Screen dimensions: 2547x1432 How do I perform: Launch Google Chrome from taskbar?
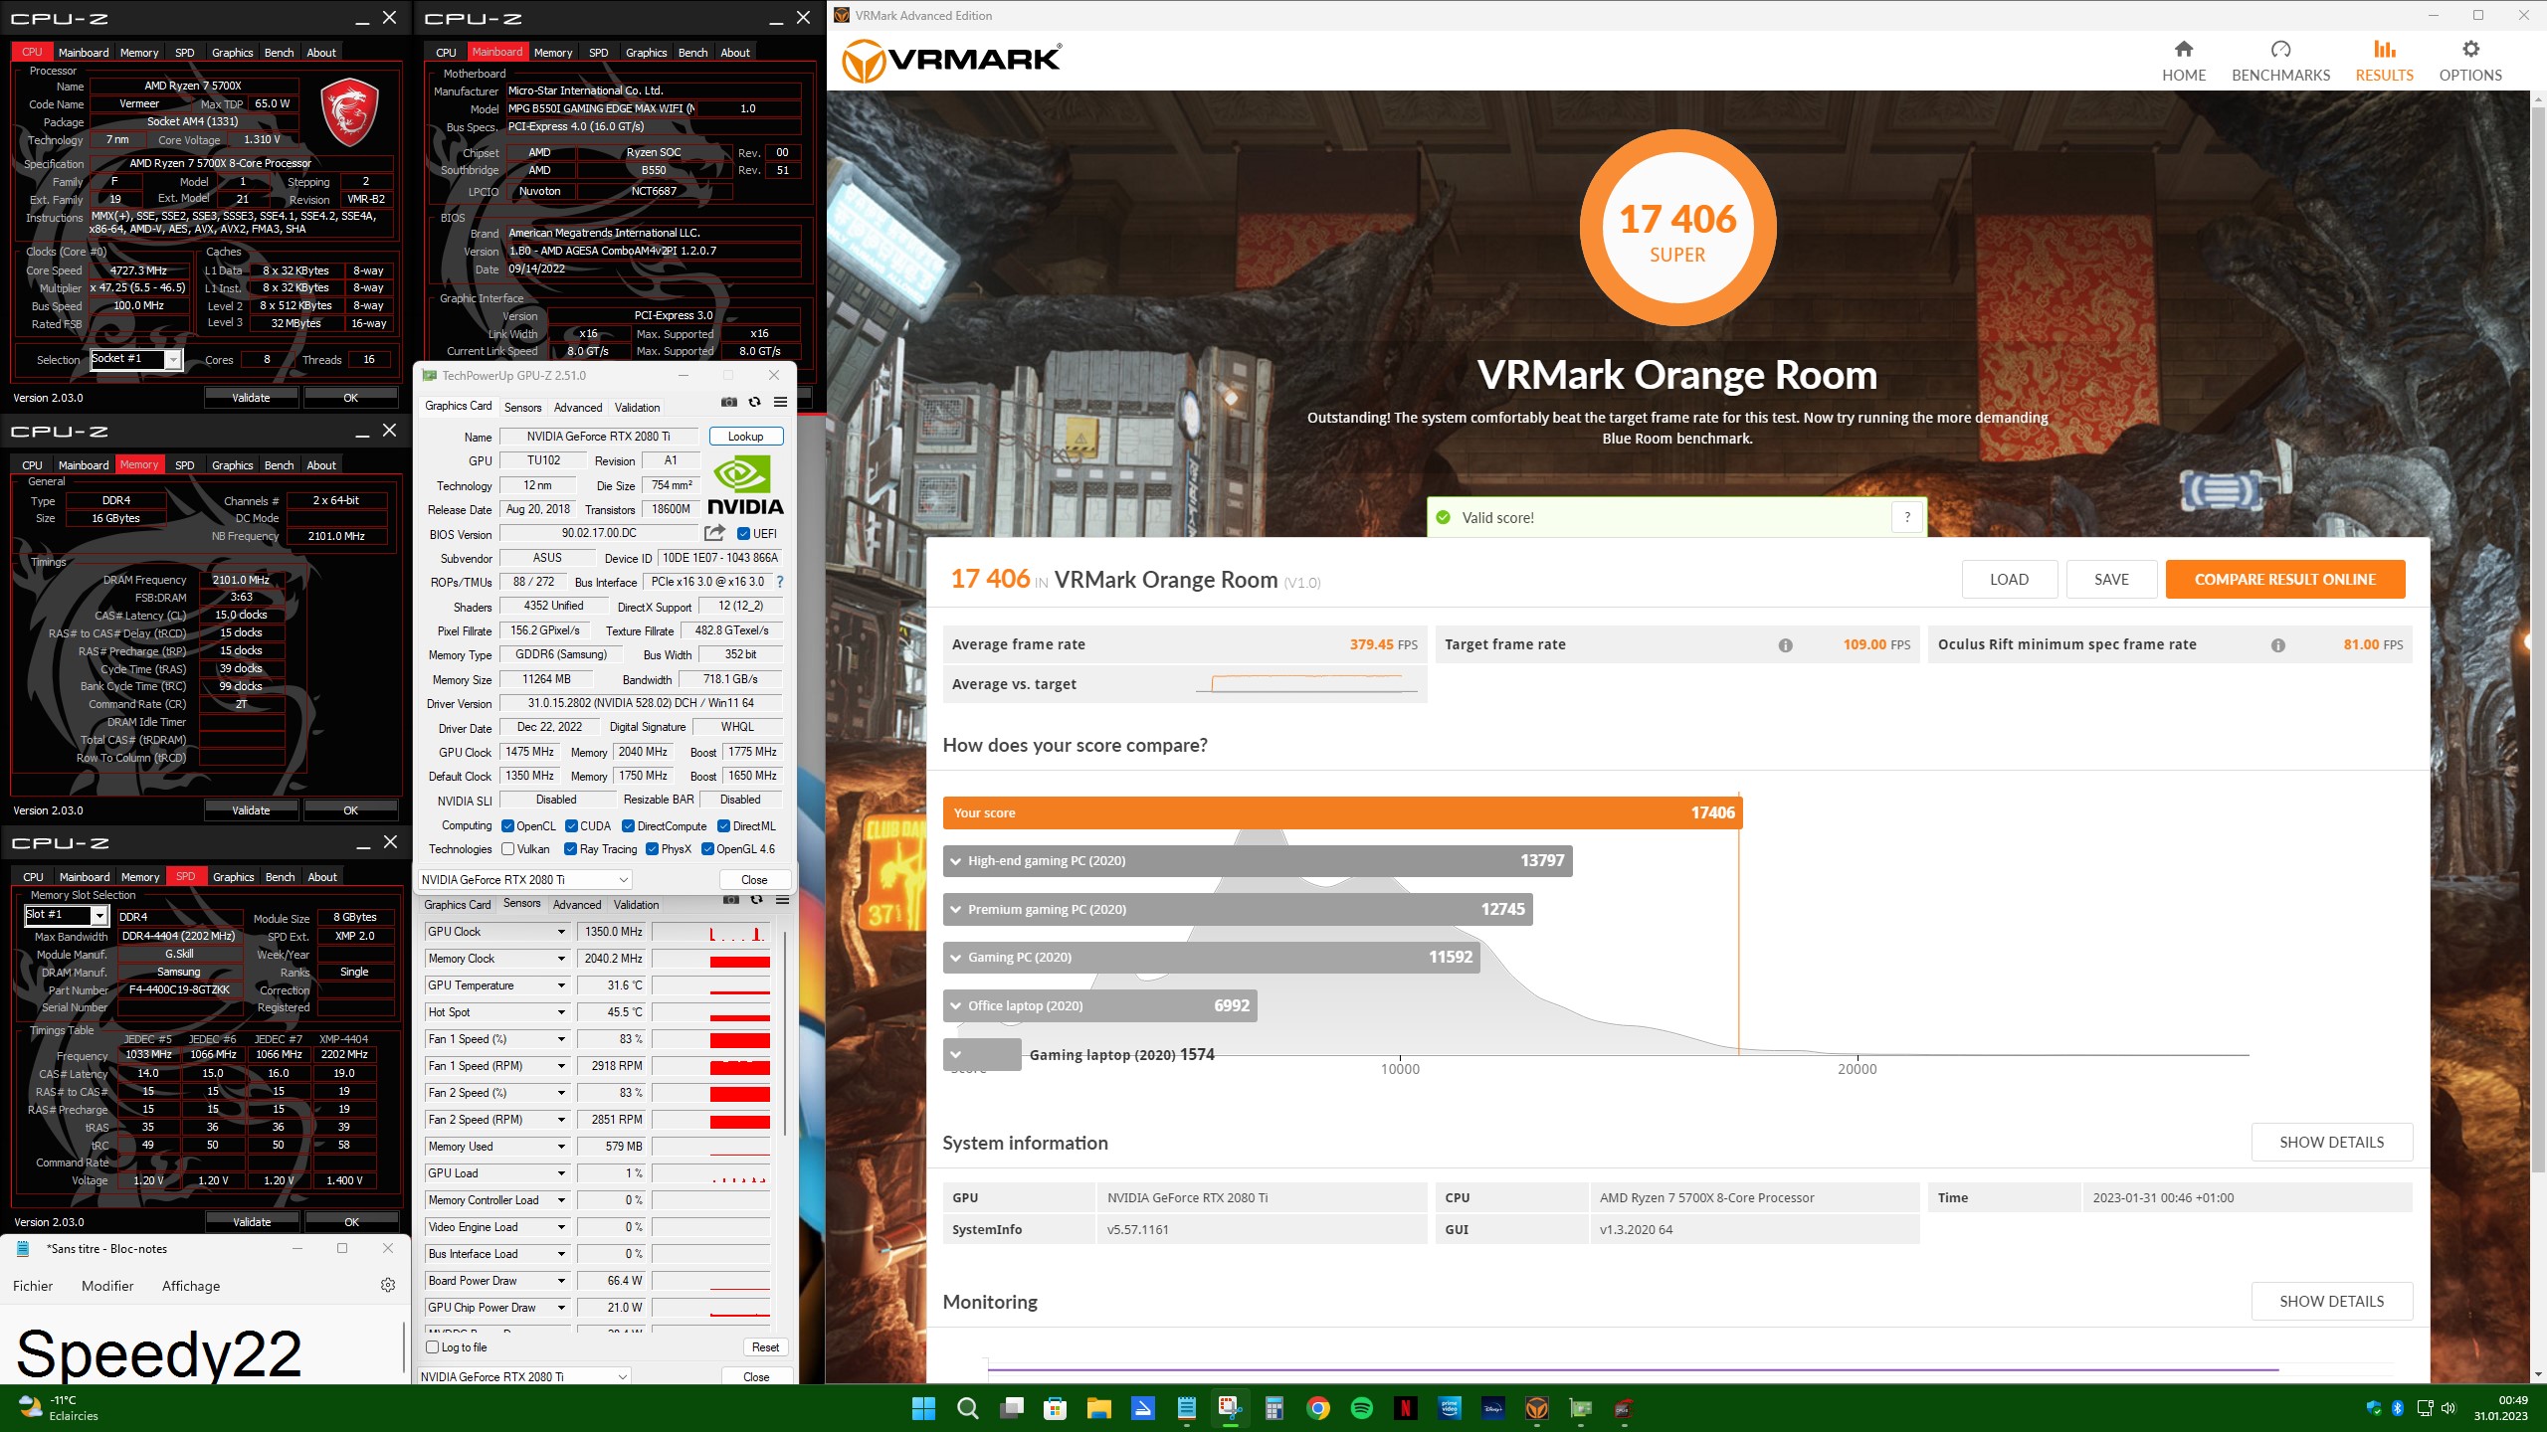tap(1318, 1408)
